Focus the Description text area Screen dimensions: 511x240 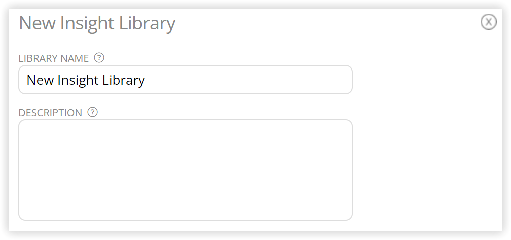[186, 170]
